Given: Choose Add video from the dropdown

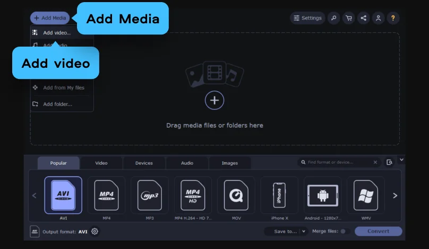Looking at the screenshot, I should pyautogui.click(x=57, y=33).
